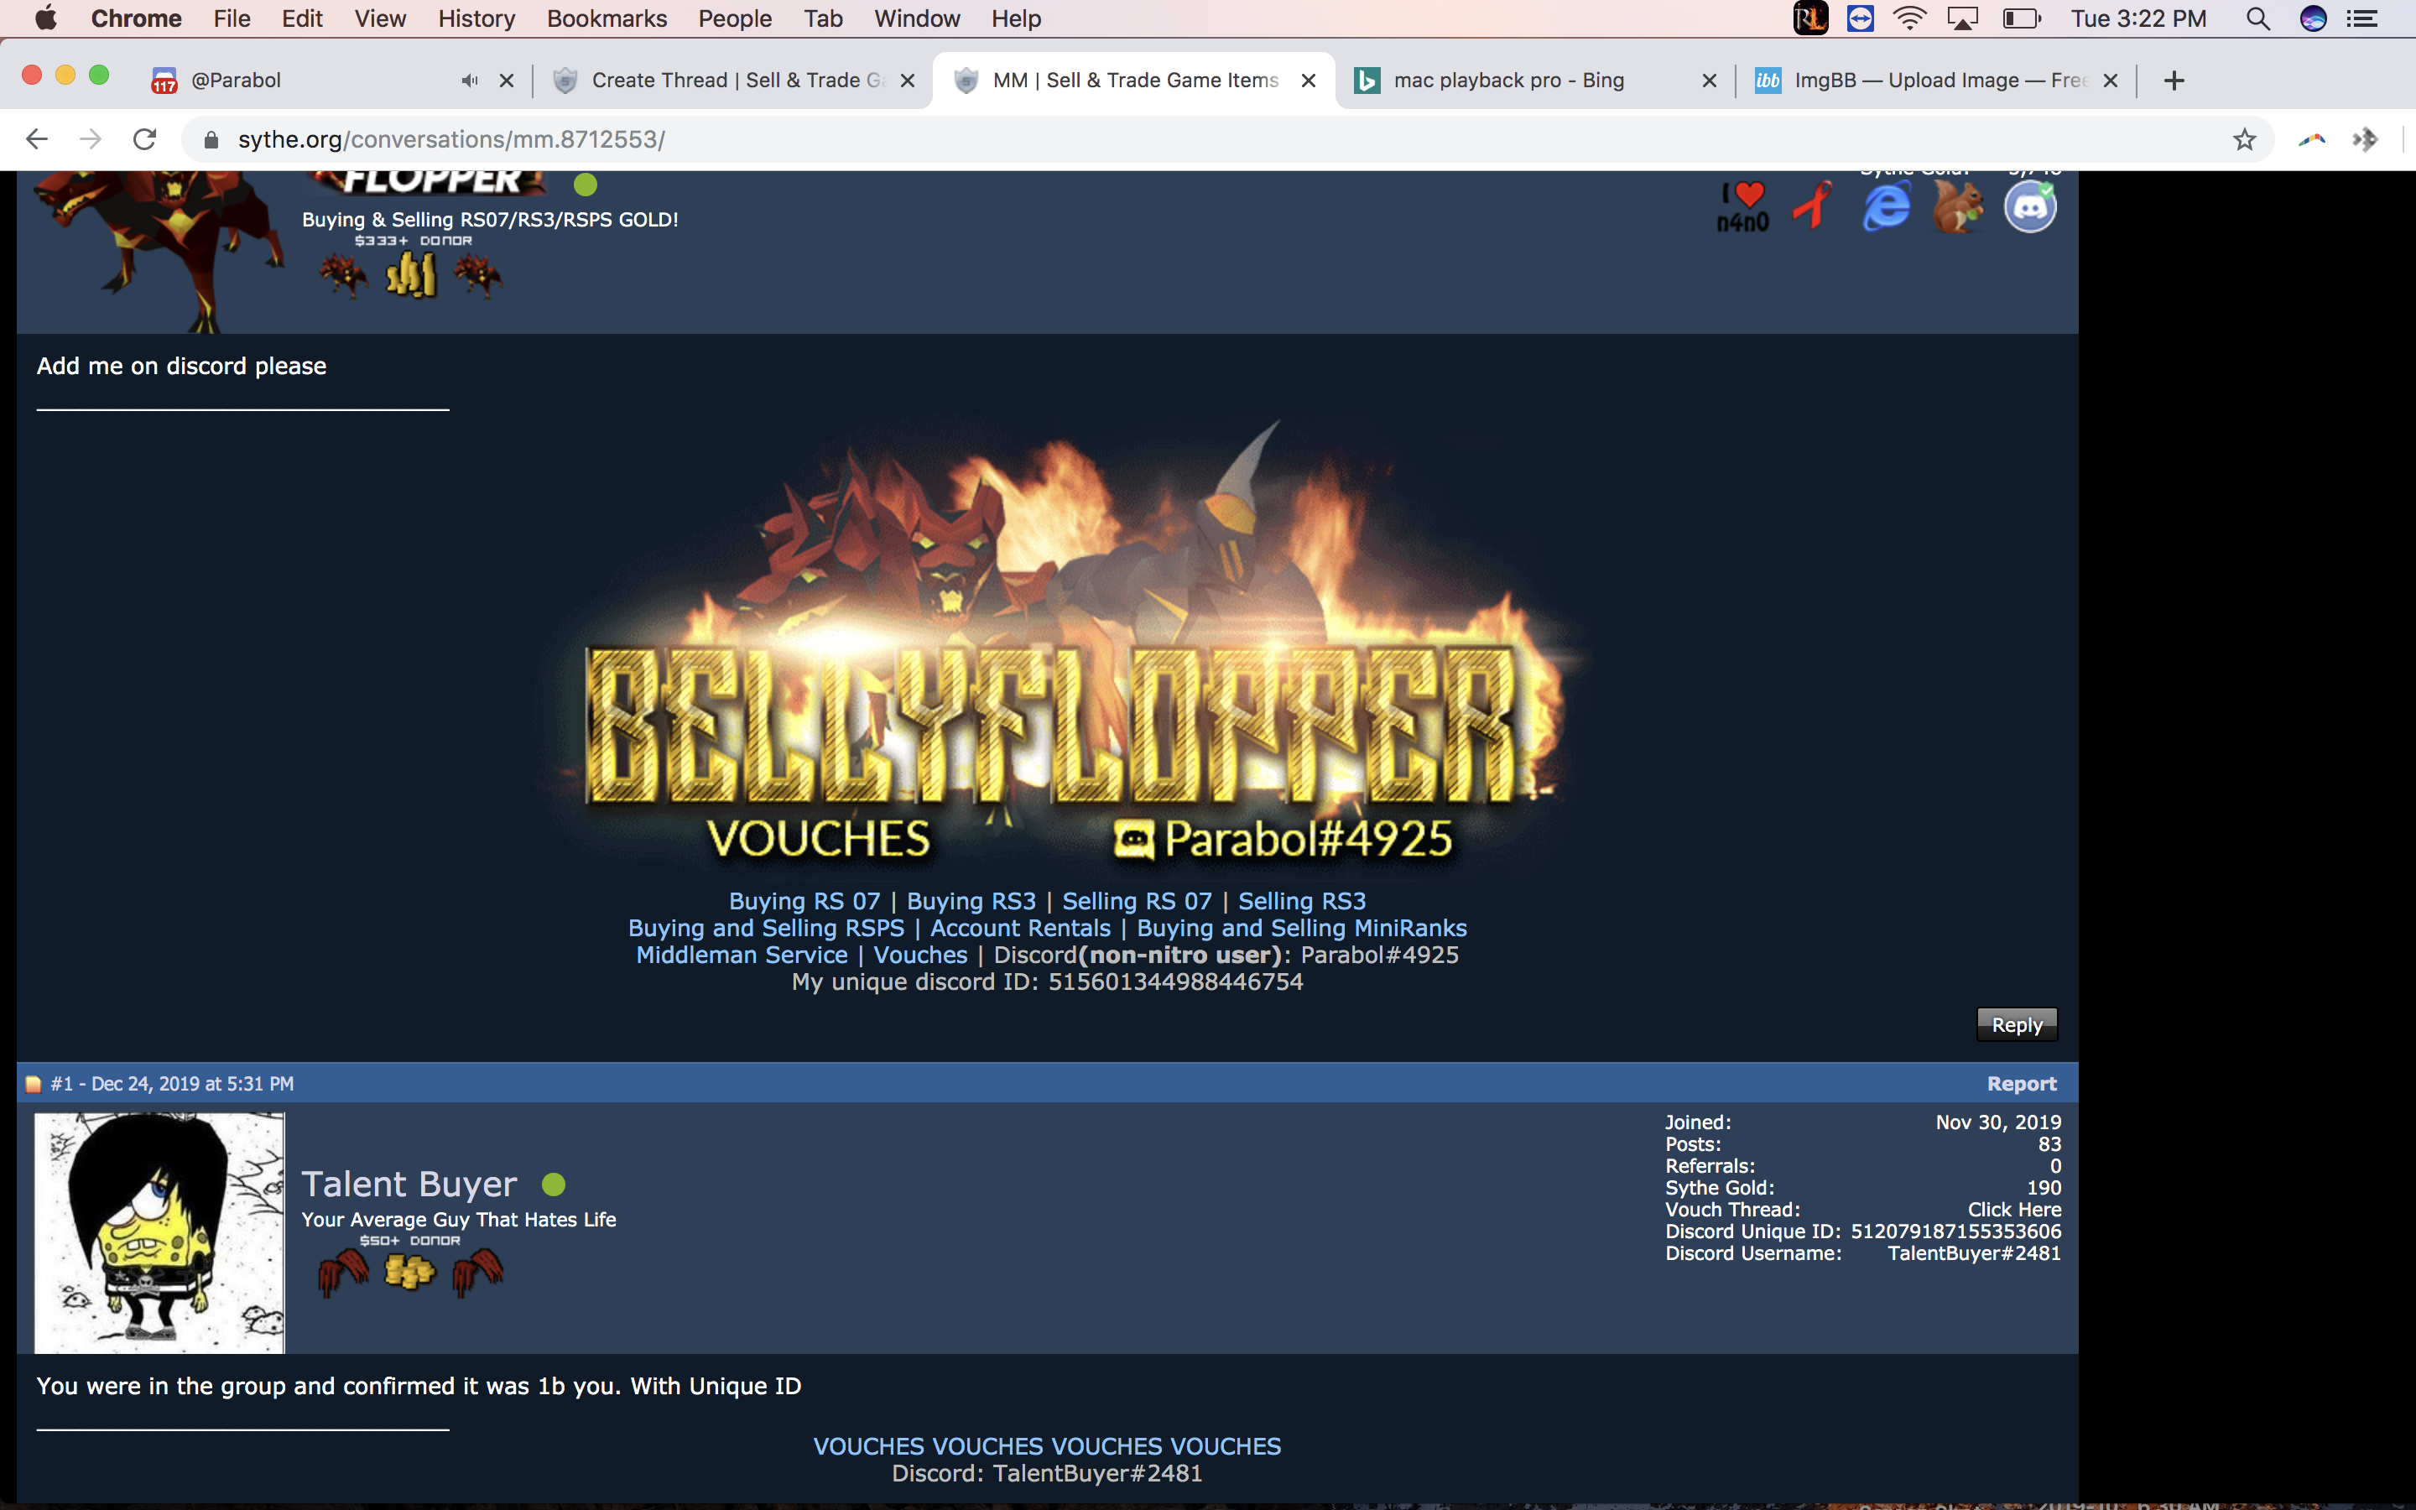
Task: Open a new tab with plus button
Action: (x=2174, y=81)
